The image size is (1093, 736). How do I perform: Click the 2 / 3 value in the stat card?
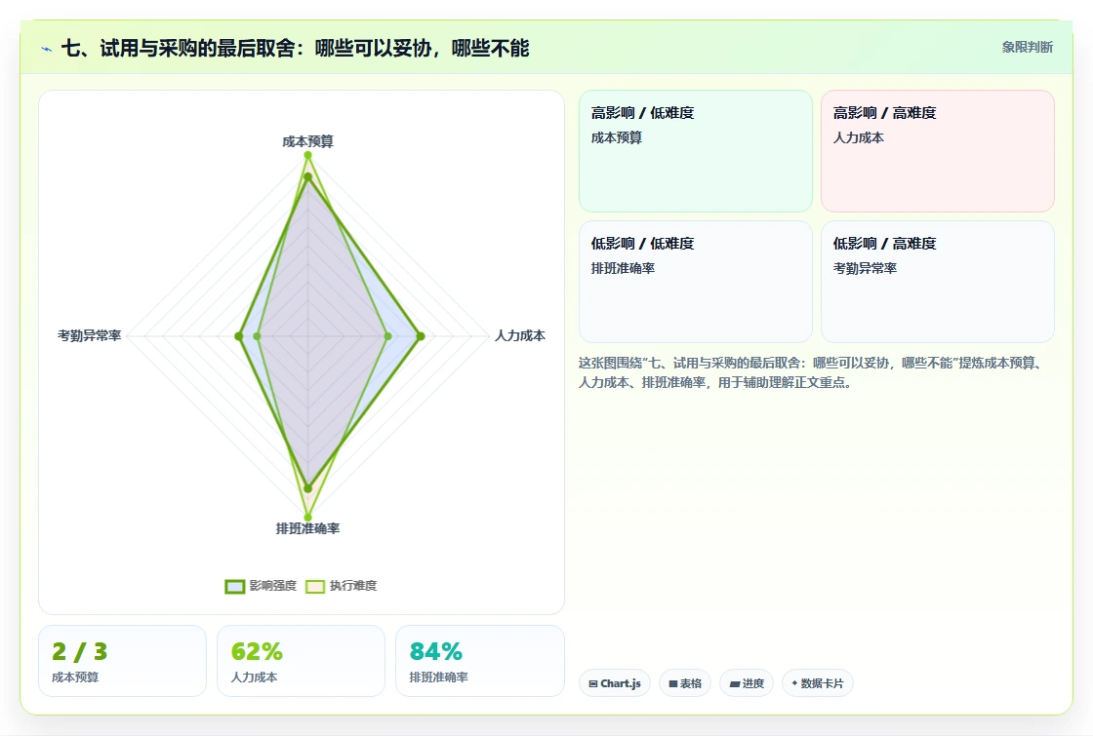79,652
